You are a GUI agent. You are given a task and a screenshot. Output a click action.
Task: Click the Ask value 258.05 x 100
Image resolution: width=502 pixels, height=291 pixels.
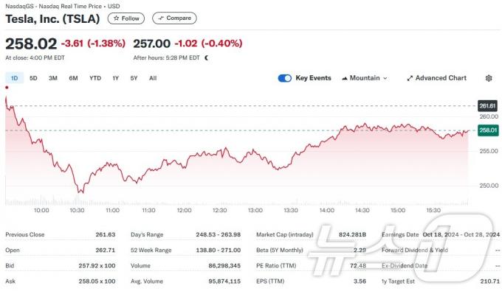(97, 281)
